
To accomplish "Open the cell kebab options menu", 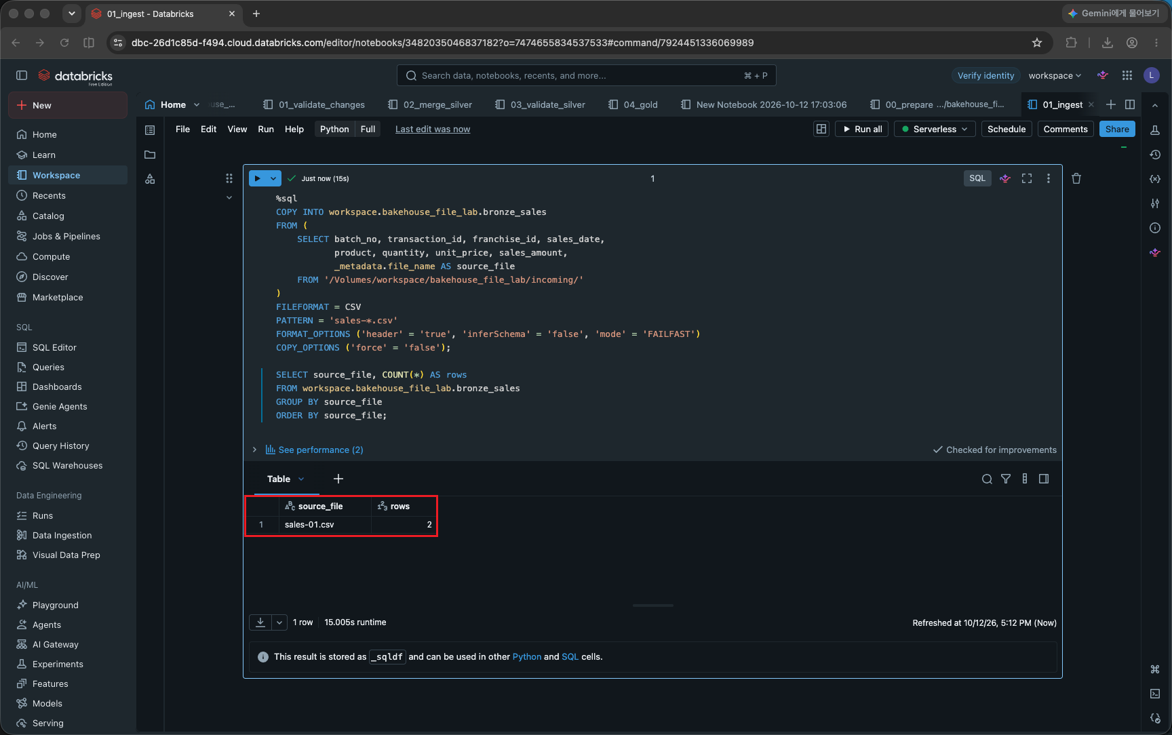I will click(x=1049, y=178).
